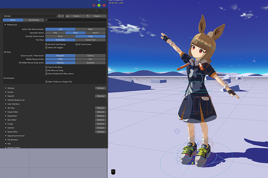This screenshot has width=268, height=178.
Task: Set Tool Keys to Immediate
Action: click(x=60, y=40)
